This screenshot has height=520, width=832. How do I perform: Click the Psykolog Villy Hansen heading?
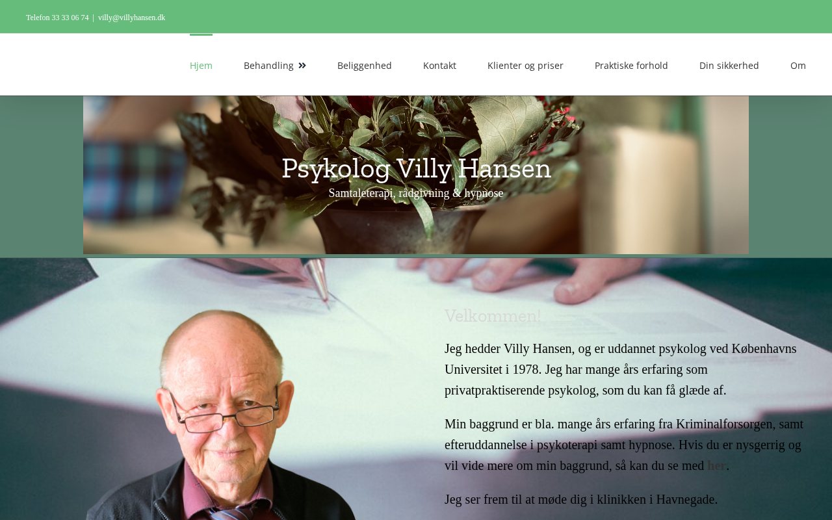click(x=416, y=168)
